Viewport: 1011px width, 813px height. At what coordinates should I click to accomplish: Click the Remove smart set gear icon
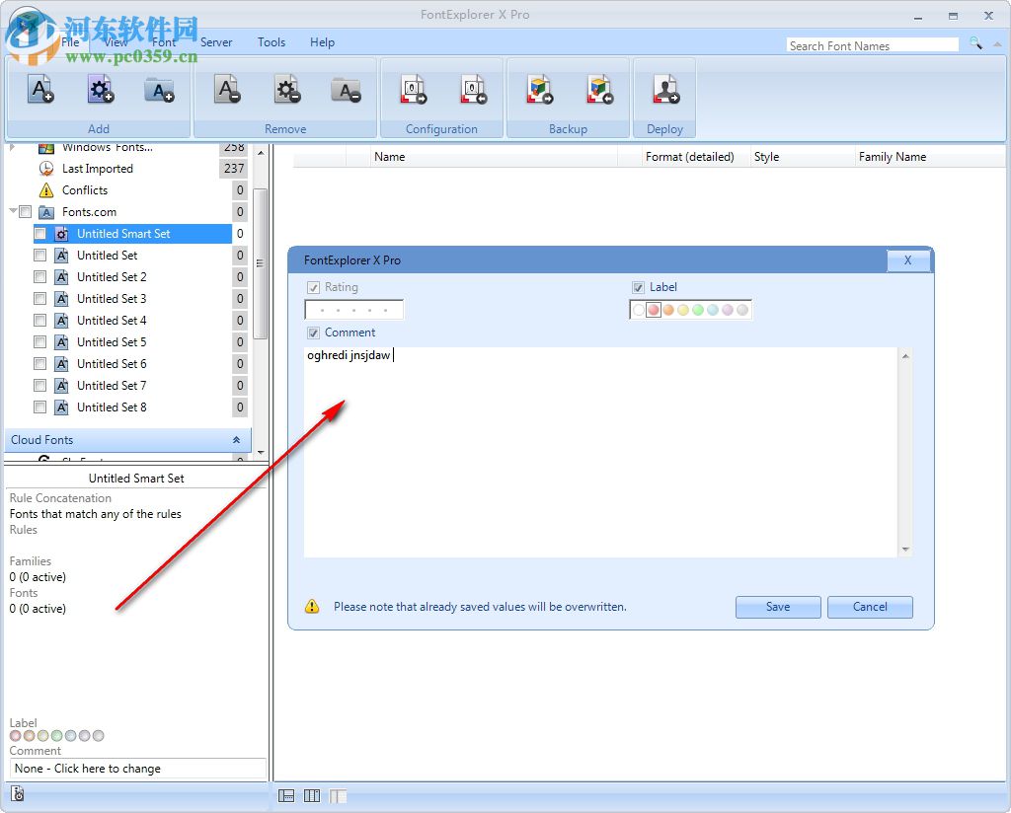click(287, 90)
